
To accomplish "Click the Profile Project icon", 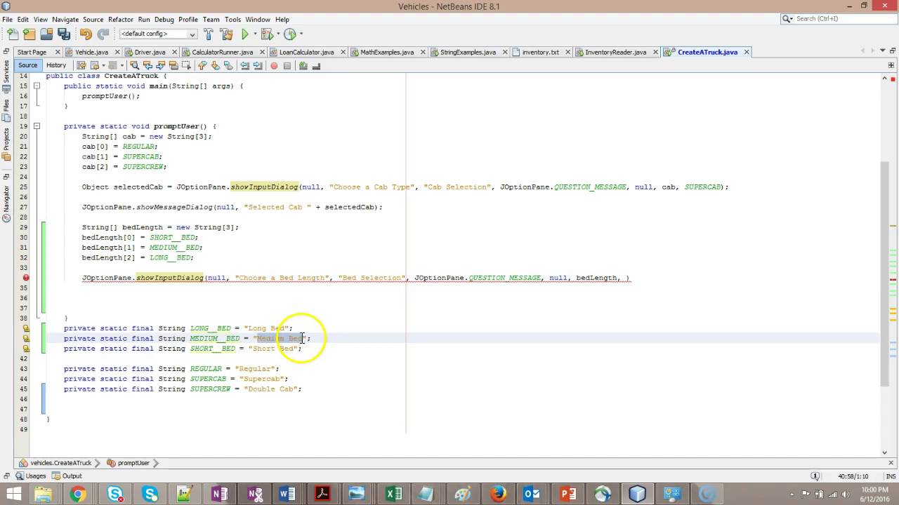I will [x=290, y=34].
